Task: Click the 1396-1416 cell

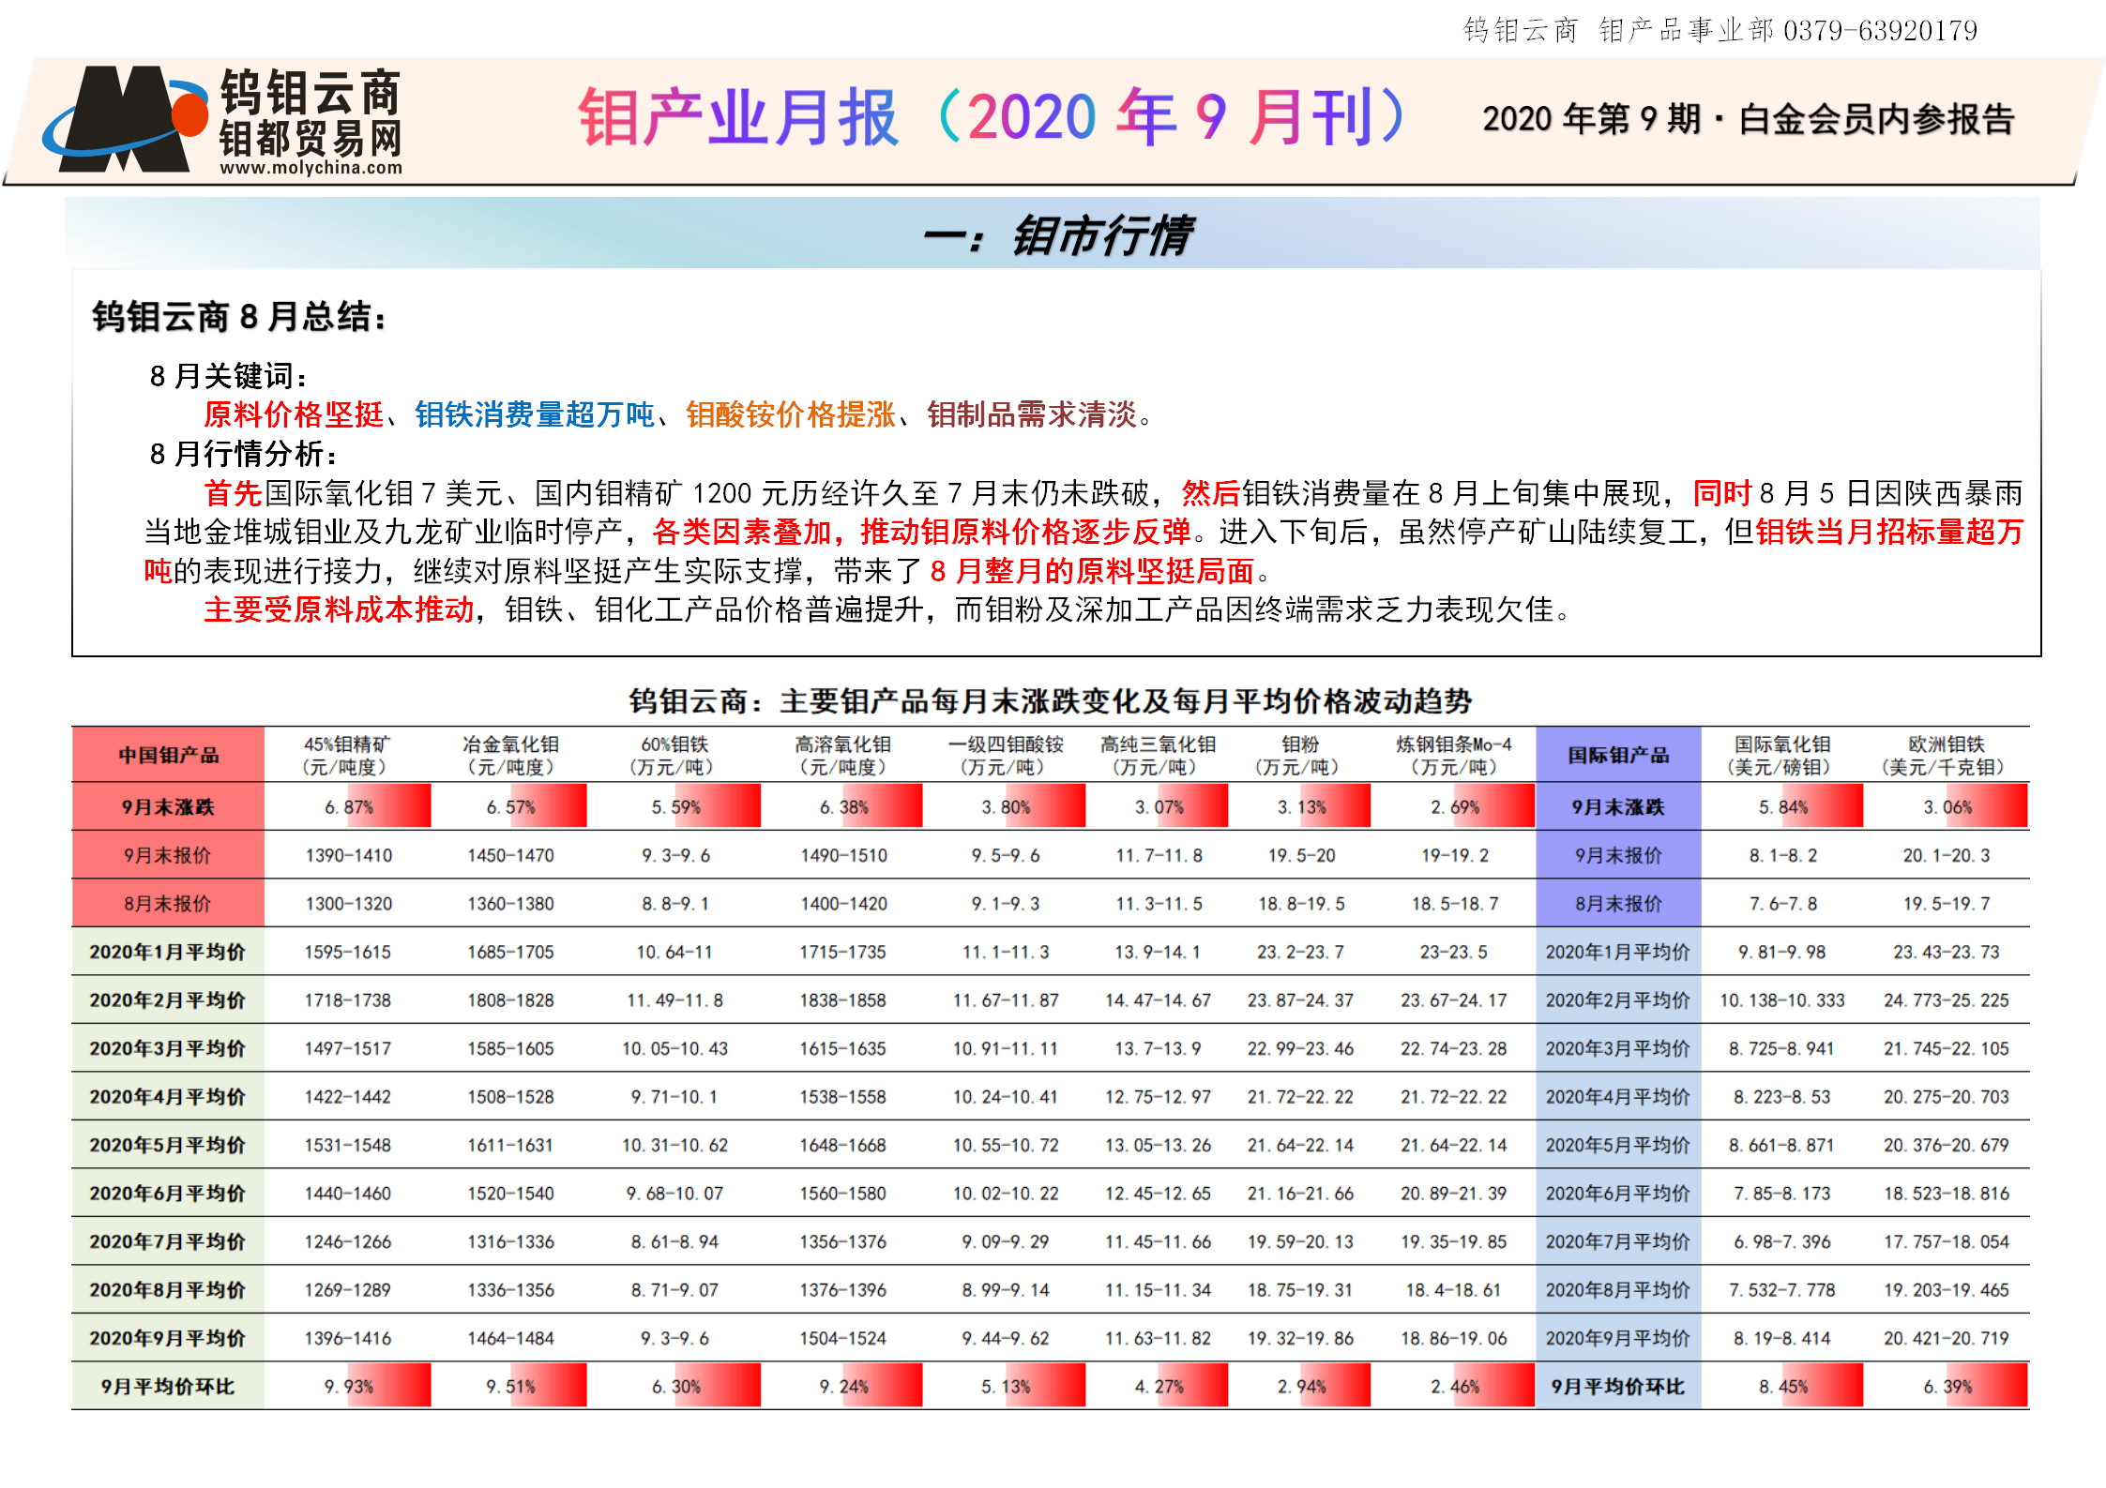Action: click(x=347, y=1338)
